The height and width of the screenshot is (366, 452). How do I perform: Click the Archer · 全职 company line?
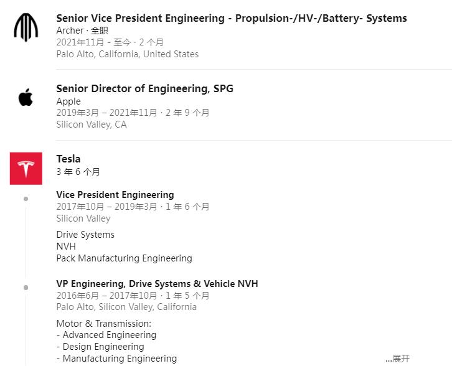82,30
